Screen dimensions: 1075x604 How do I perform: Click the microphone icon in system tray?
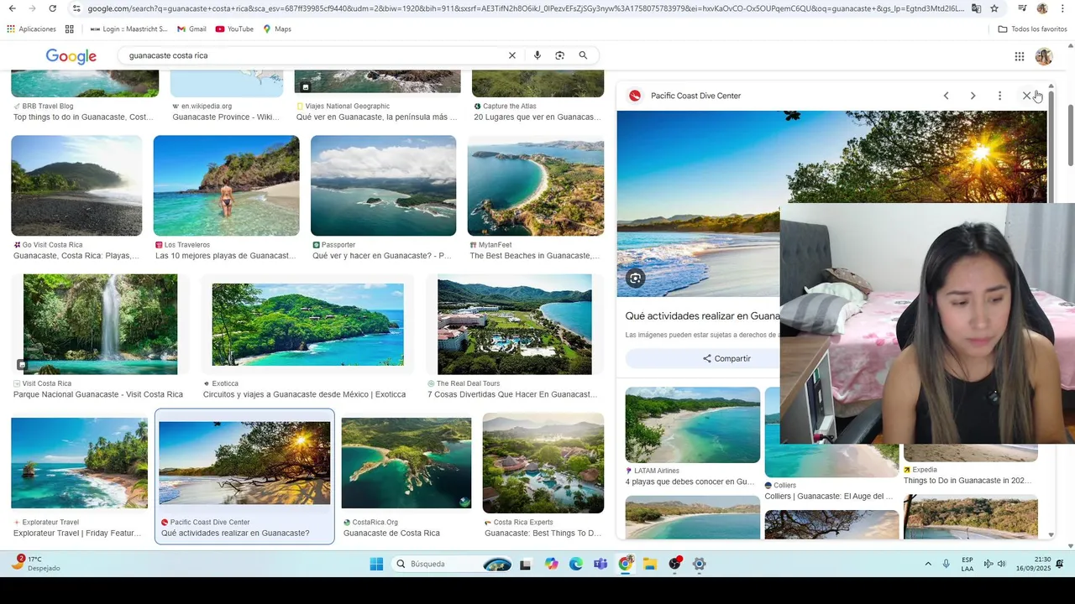[946, 564]
